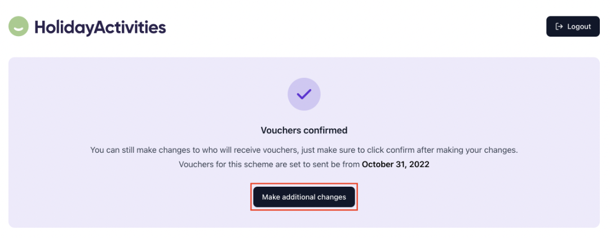Image resolution: width=610 pixels, height=238 pixels.
Task: Click the "Vouchers for this scheme" text
Action: 222,165
